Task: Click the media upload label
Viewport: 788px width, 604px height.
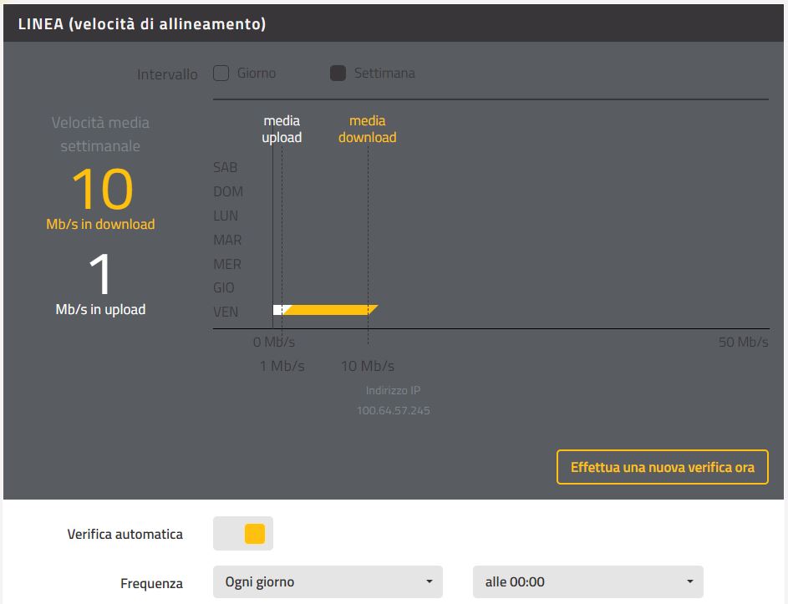Action: [x=282, y=129]
